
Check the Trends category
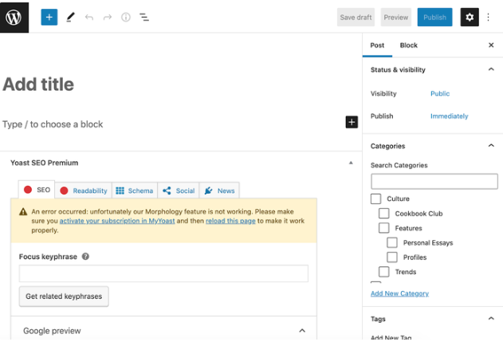tap(384, 272)
